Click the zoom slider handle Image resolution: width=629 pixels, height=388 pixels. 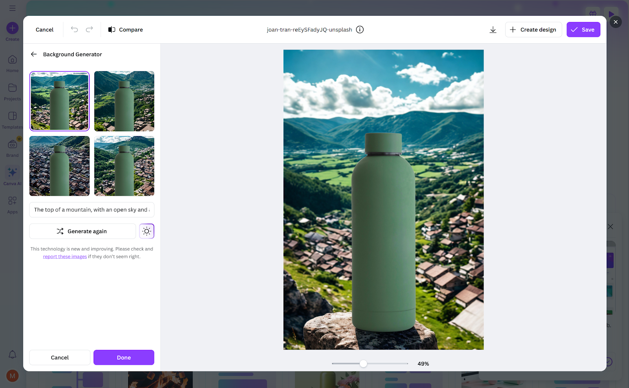coord(364,364)
